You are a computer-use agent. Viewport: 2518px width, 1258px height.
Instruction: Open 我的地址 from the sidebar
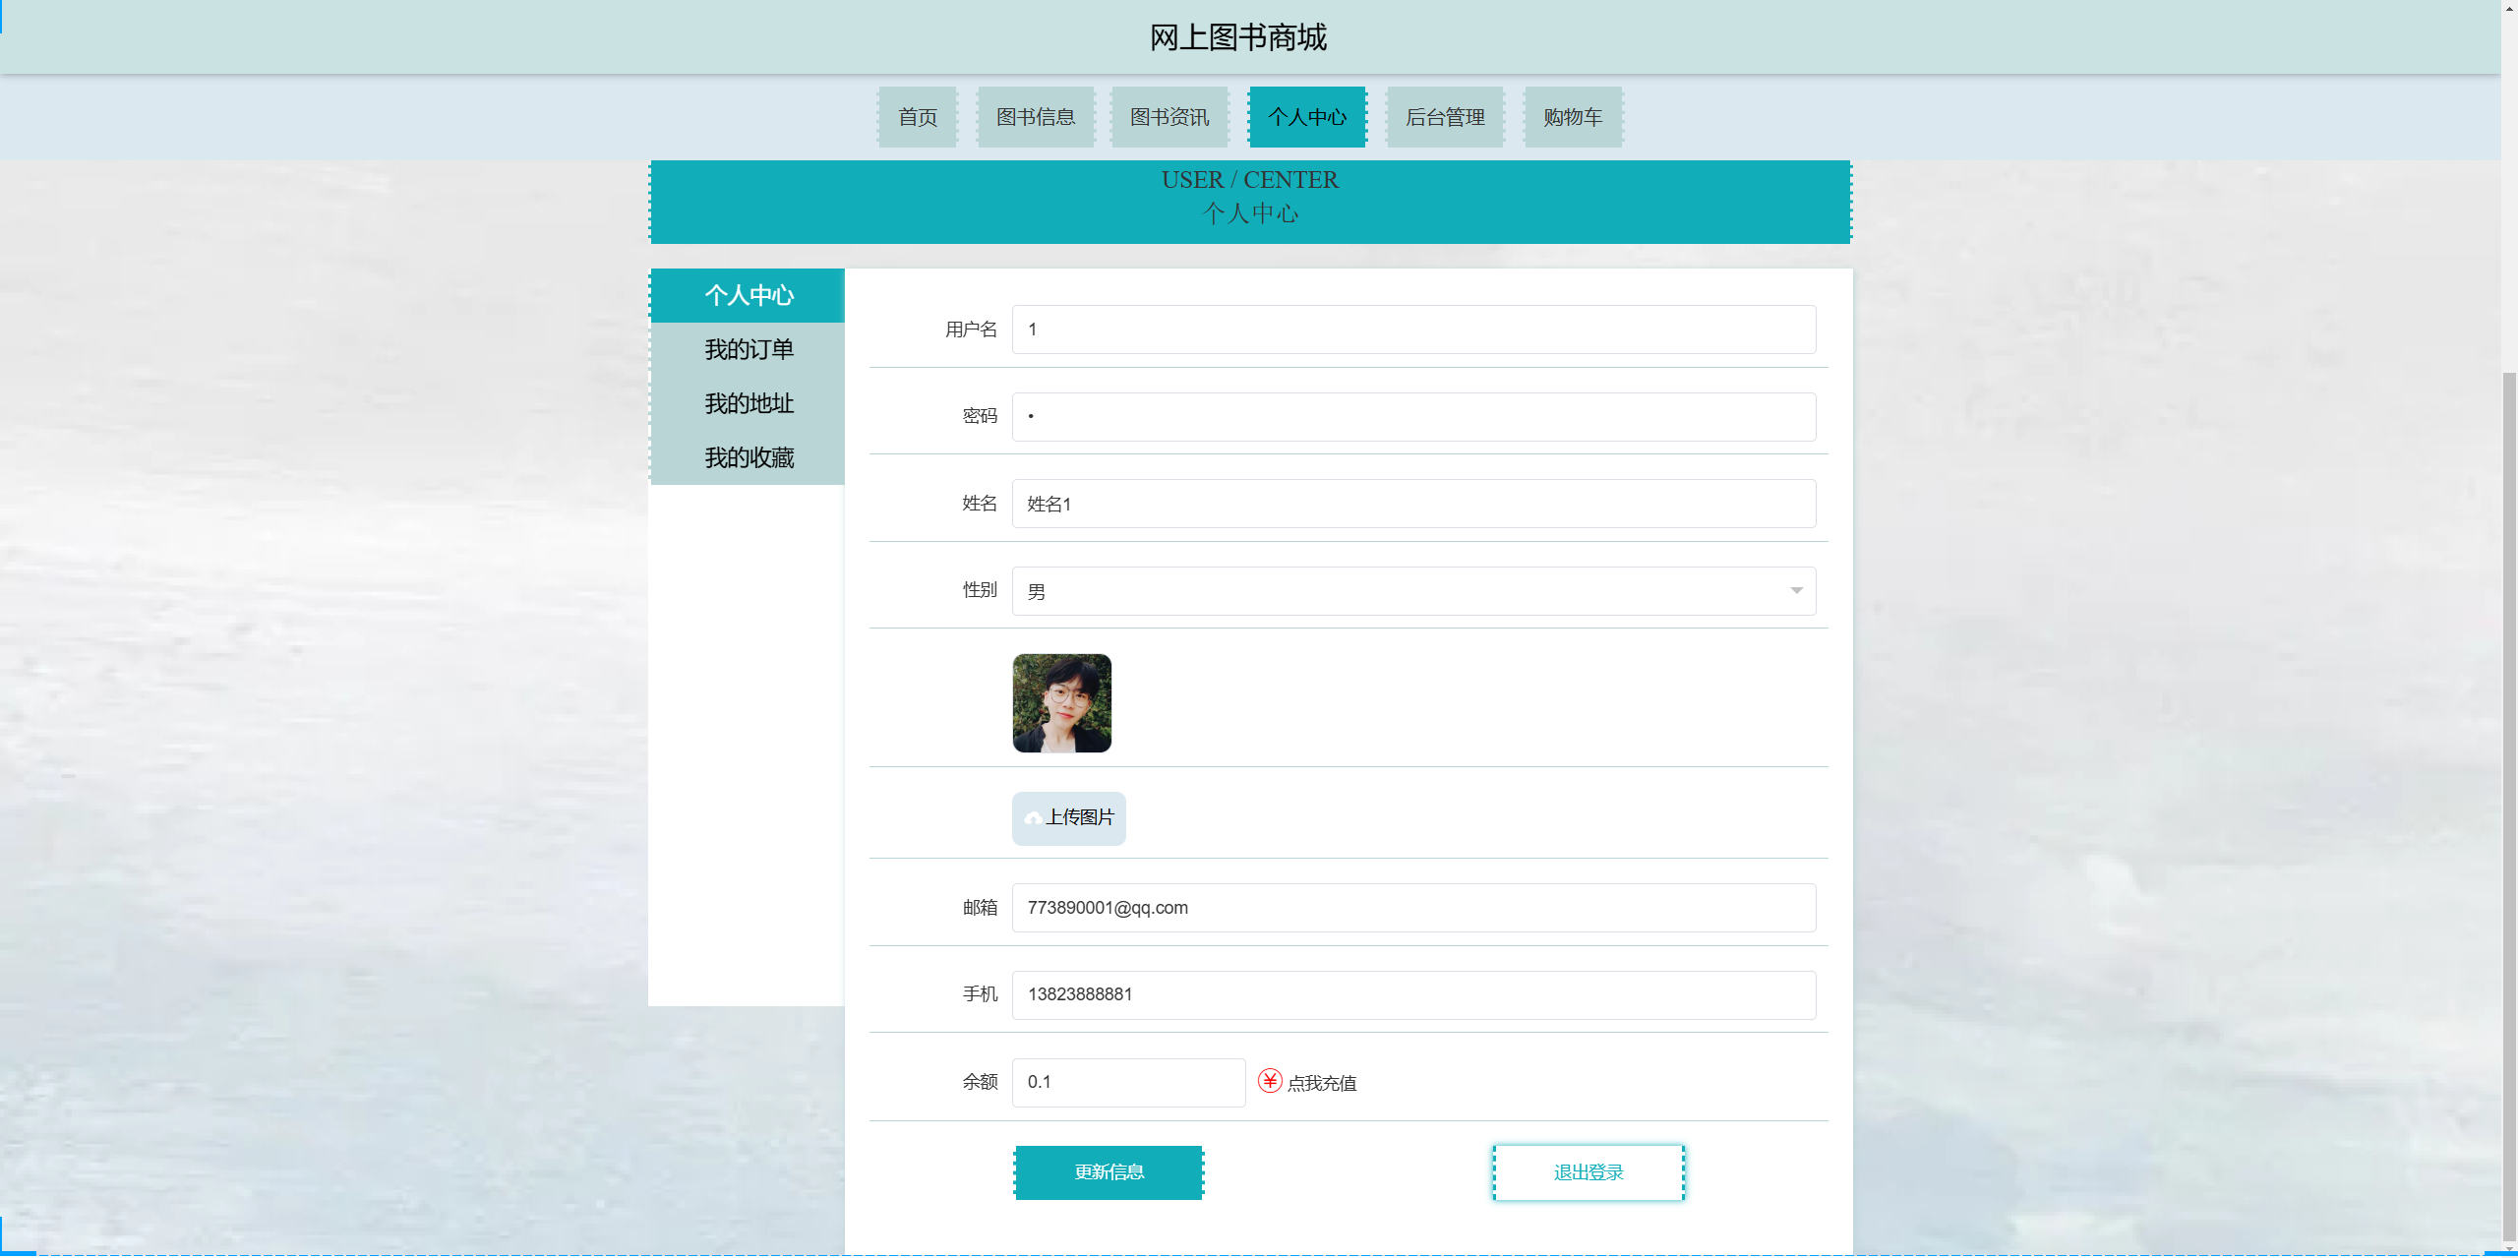pyautogui.click(x=749, y=403)
